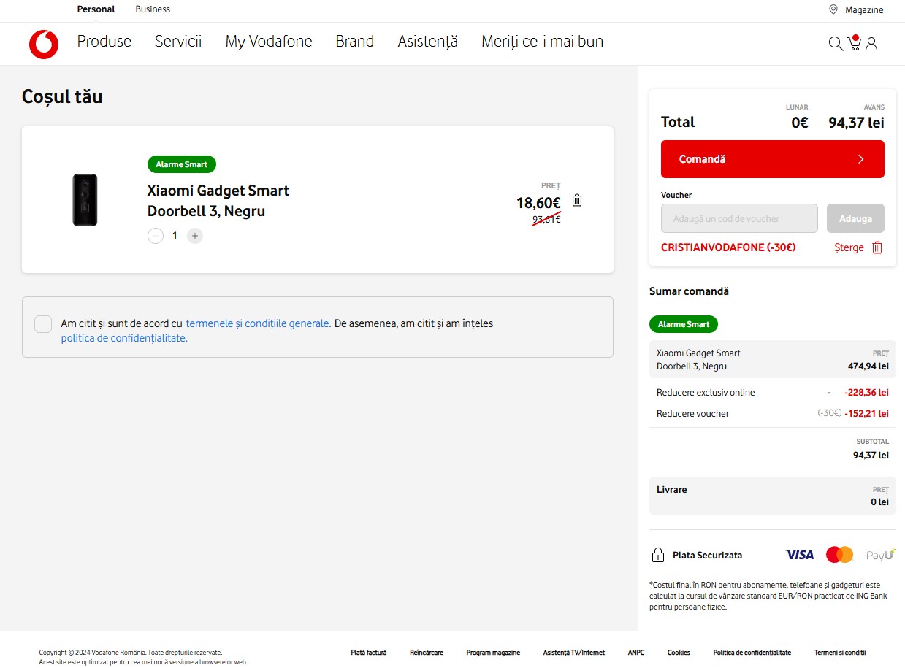Open Reîncărcare footer link
Viewport: 905px width, 668px height.
[427, 653]
